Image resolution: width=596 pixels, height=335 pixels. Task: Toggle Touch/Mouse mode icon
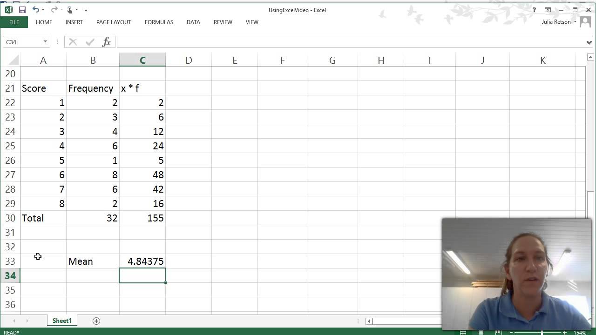point(70,9)
